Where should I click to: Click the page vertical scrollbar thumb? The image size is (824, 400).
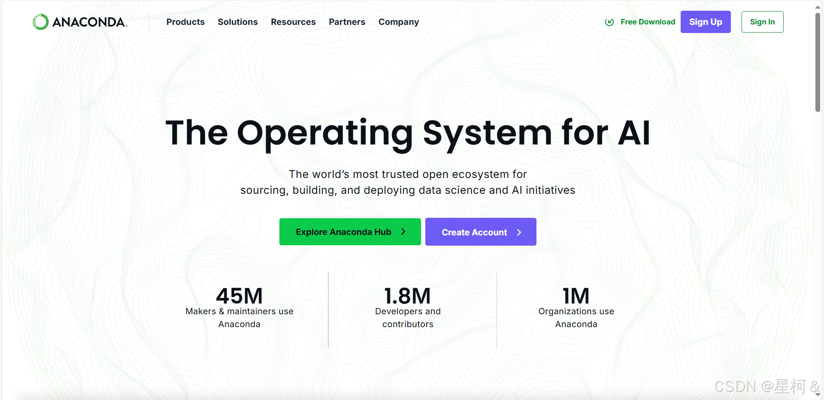click(x=818, y=62)
